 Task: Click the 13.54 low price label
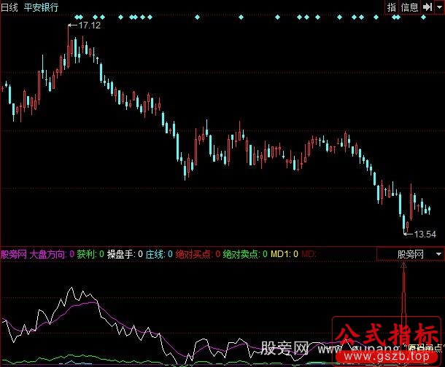[x=425, y=234]
